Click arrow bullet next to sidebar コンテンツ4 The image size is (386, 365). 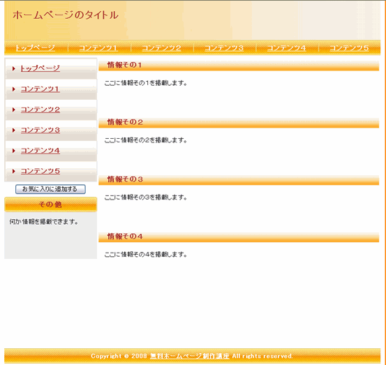point(14,151)
